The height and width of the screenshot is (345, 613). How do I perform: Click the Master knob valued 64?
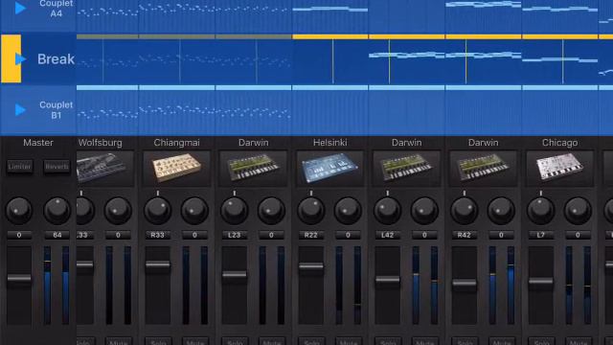point(57,211)
